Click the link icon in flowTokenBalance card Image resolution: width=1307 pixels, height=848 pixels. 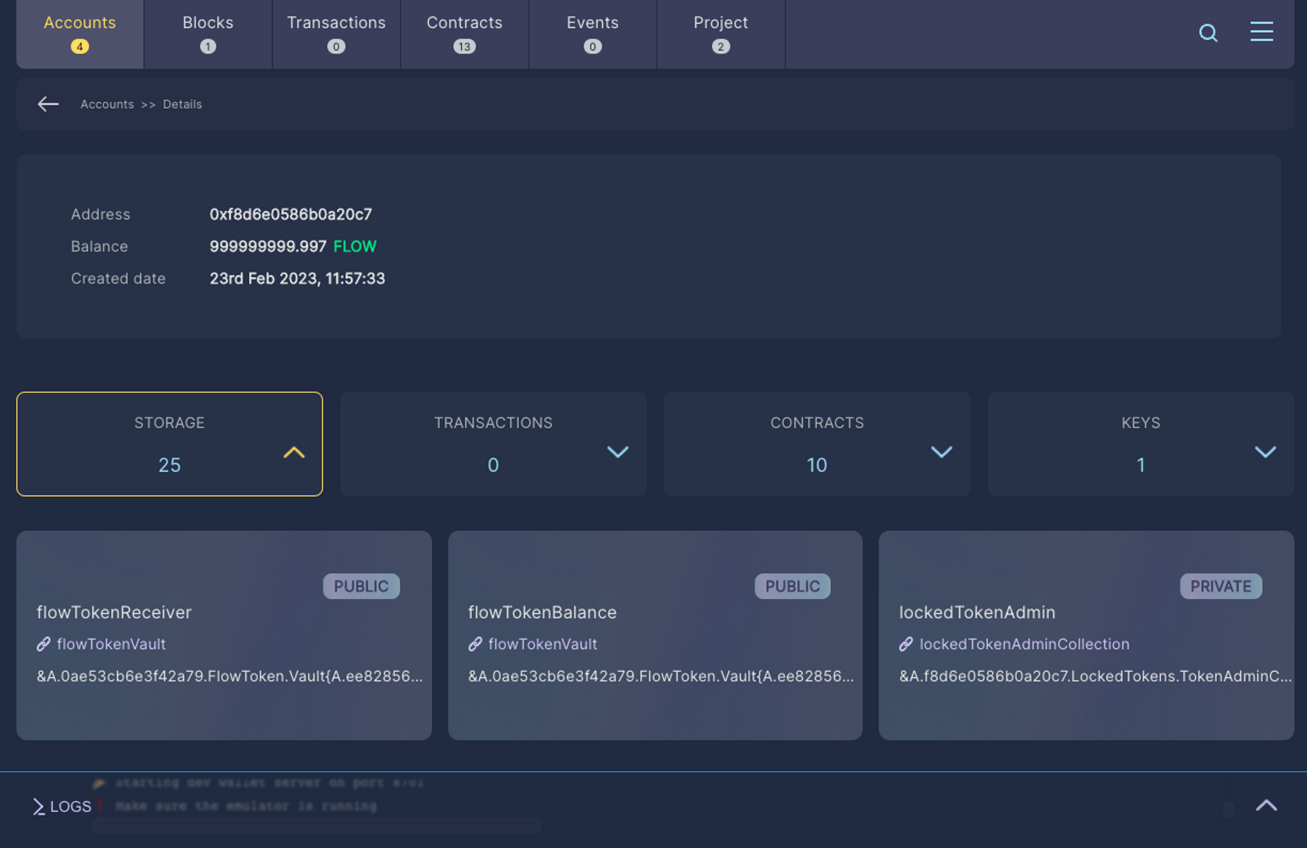pos(474,644)
